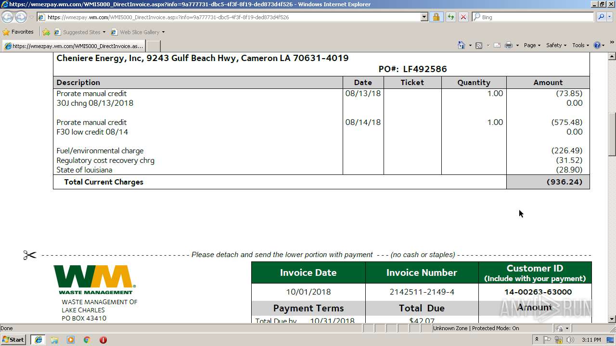Click the Internet Explorer taskbar icon

pyautogui.click(x=38, y=339)
